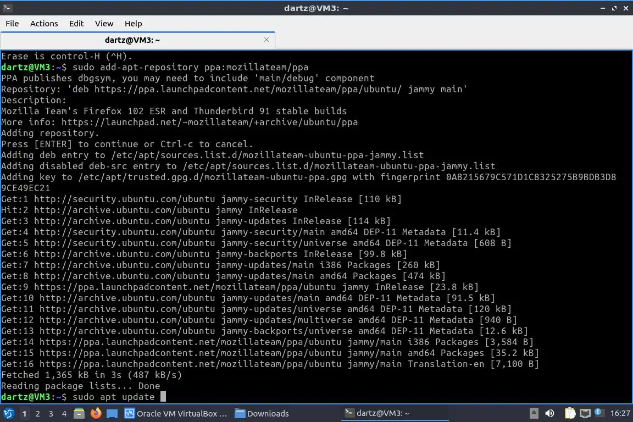Open the update notifier tray icon
Image resolution: width=633 pixels, height=422 pixels.
(599, 413)
